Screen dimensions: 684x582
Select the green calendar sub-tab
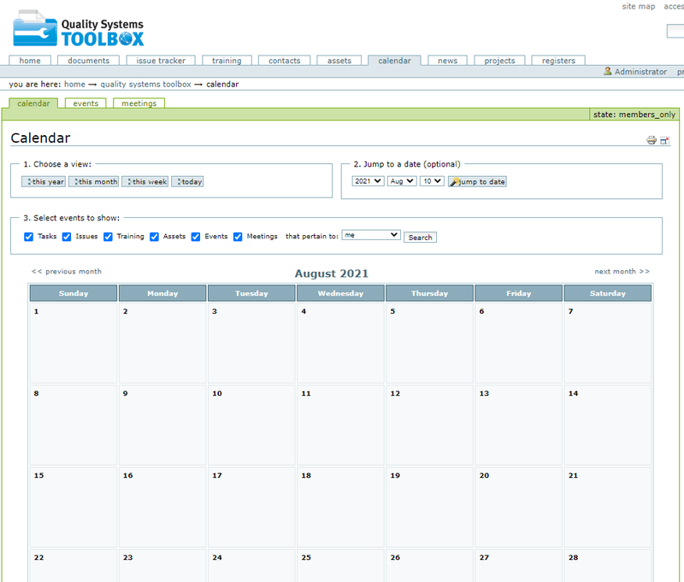coord(33,103)
